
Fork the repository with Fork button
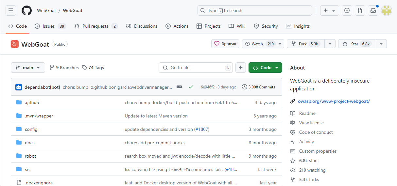tap(306, 44)
